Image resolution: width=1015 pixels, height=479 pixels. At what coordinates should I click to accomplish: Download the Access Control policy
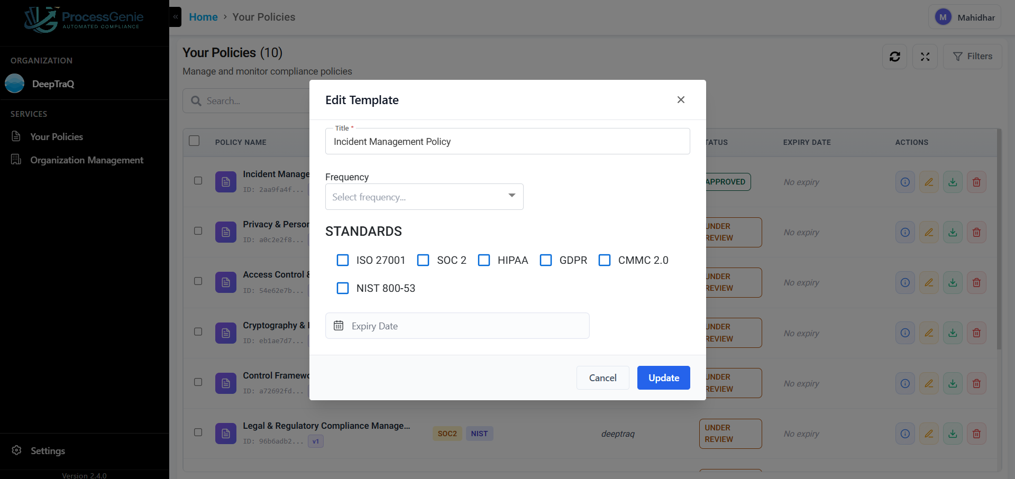pyautogui.click(x=953, y=282)
